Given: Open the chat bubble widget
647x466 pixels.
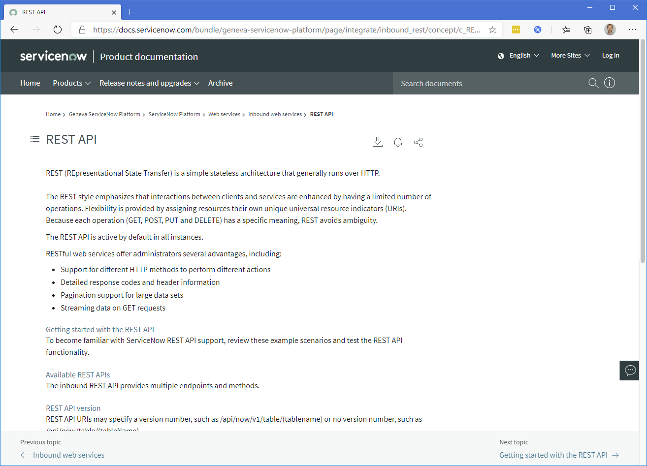Looking at the screenshot, I should point(629,370).
